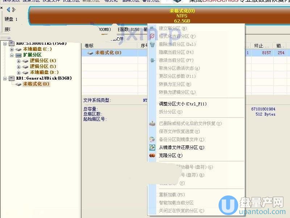Click the 逻辑分区 (5) drive icon
The height and width of the screenshot is (218, 290).
25,67
